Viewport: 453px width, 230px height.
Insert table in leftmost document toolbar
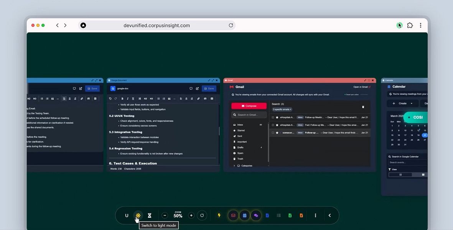(95, 99)
